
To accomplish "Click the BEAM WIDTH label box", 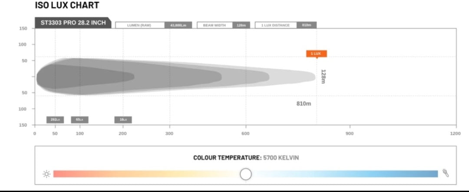I will 215,25.
